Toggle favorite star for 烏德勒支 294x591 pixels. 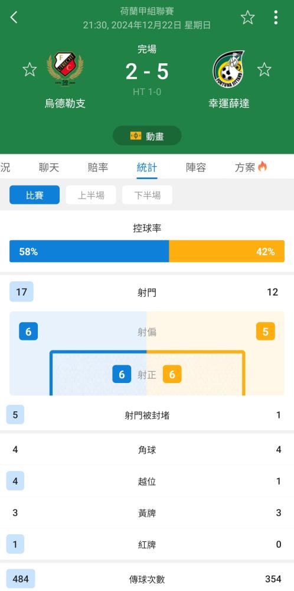pos(30,70)
